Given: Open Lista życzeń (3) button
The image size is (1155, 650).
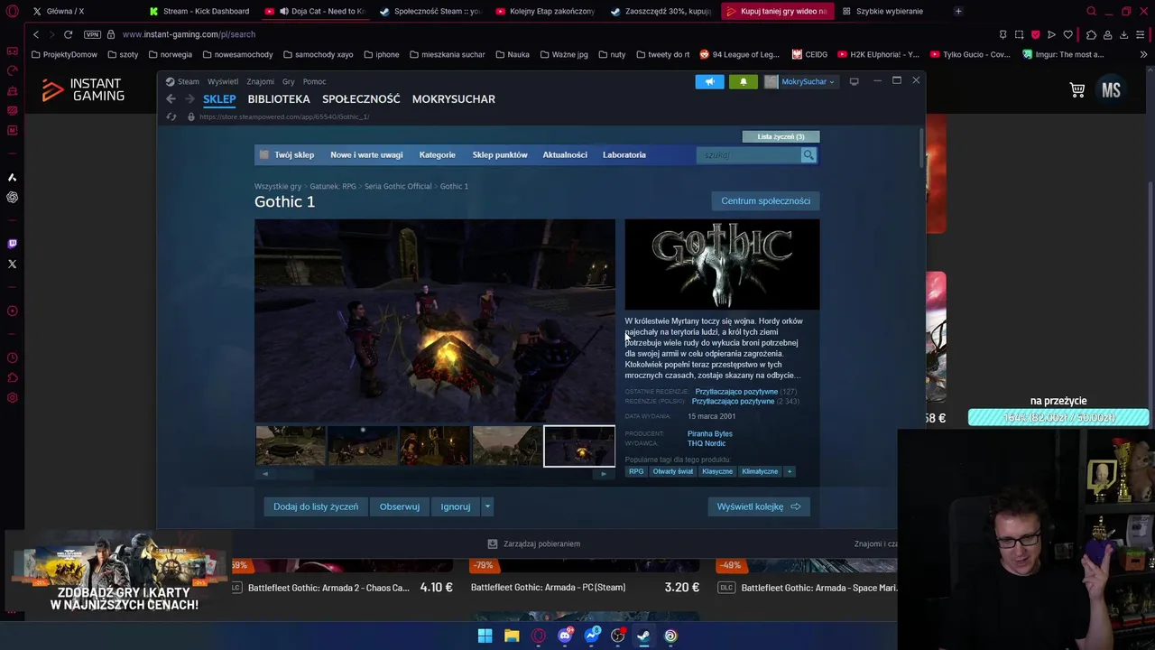Looking at the screenshot, I should coord(781,136).
